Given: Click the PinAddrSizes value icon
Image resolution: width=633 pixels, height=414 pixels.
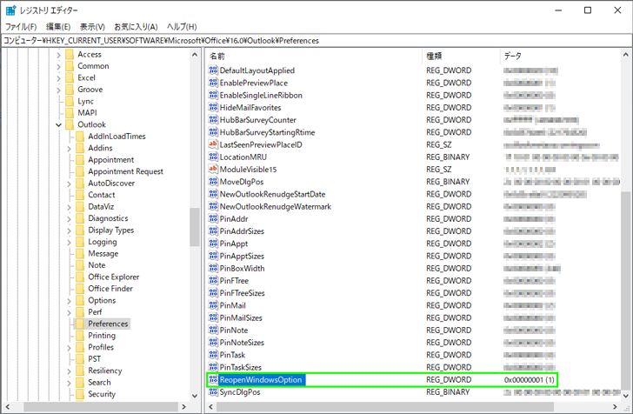Looking at the screenshot, I should click(213, 230).
